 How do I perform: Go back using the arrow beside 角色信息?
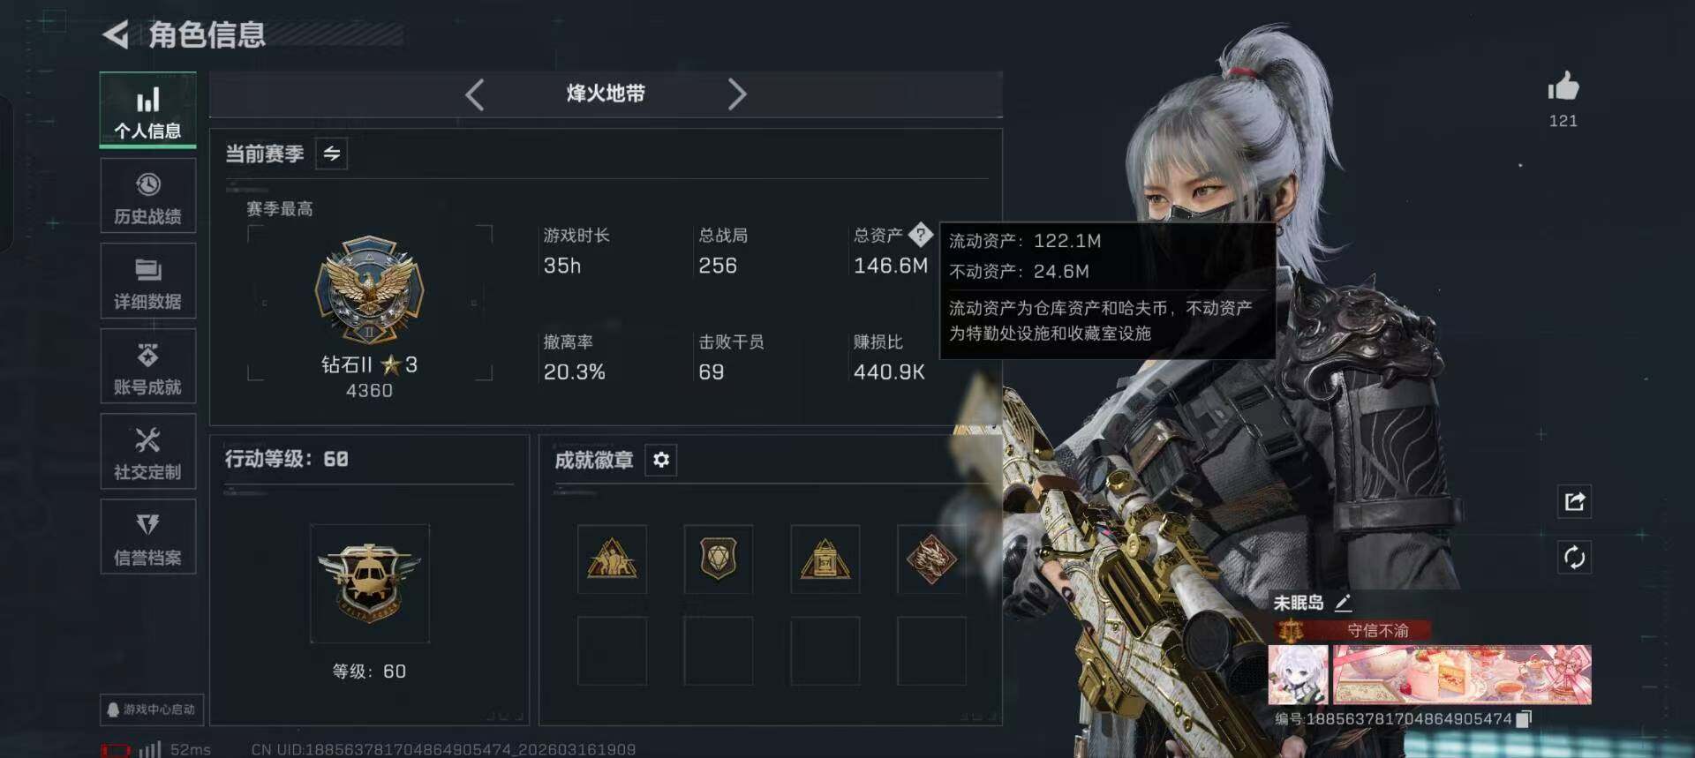tap(116, 34)
